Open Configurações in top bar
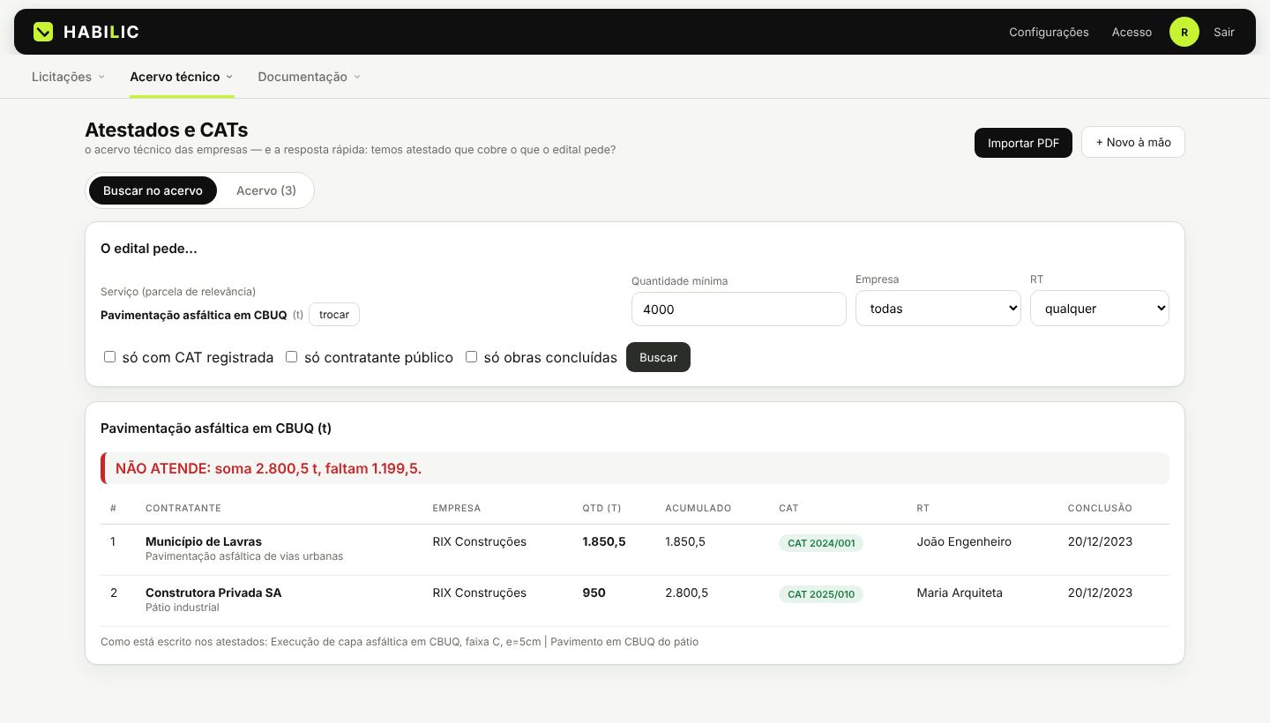This screenshot has width=1270, height=723. [1049, 32]
